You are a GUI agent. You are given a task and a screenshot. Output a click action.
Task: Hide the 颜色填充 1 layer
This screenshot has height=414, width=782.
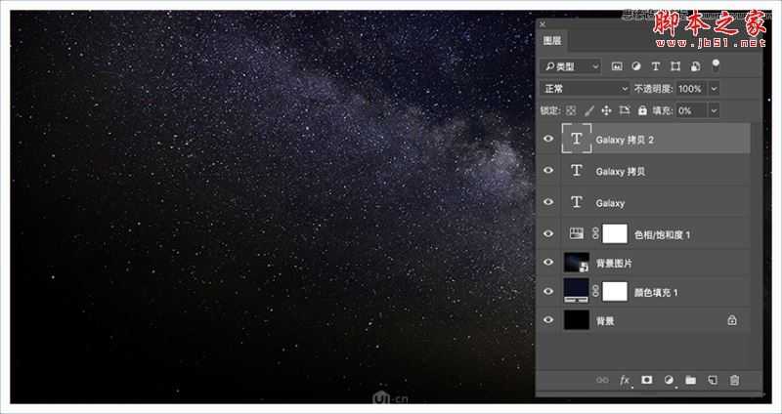point(548,291)
